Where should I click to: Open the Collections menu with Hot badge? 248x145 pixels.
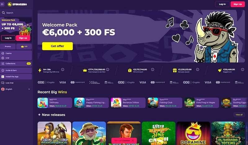tap(16, 64)
